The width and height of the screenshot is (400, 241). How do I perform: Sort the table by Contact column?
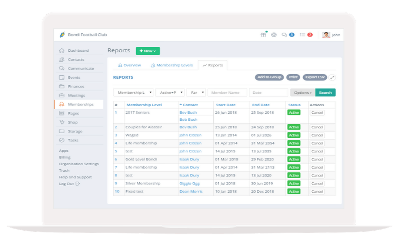190,104
